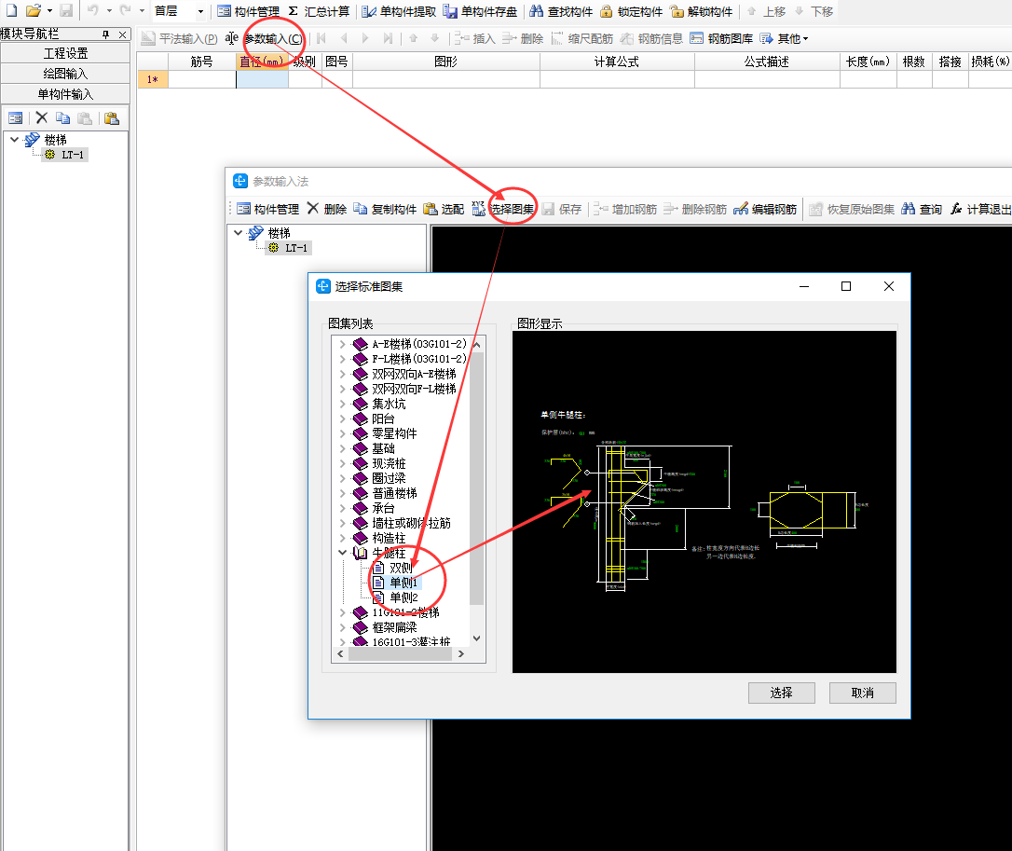This screenshot has height=851, width=1012.
Task: Click 查找构件 binoculars item
Action: [561, 11]
